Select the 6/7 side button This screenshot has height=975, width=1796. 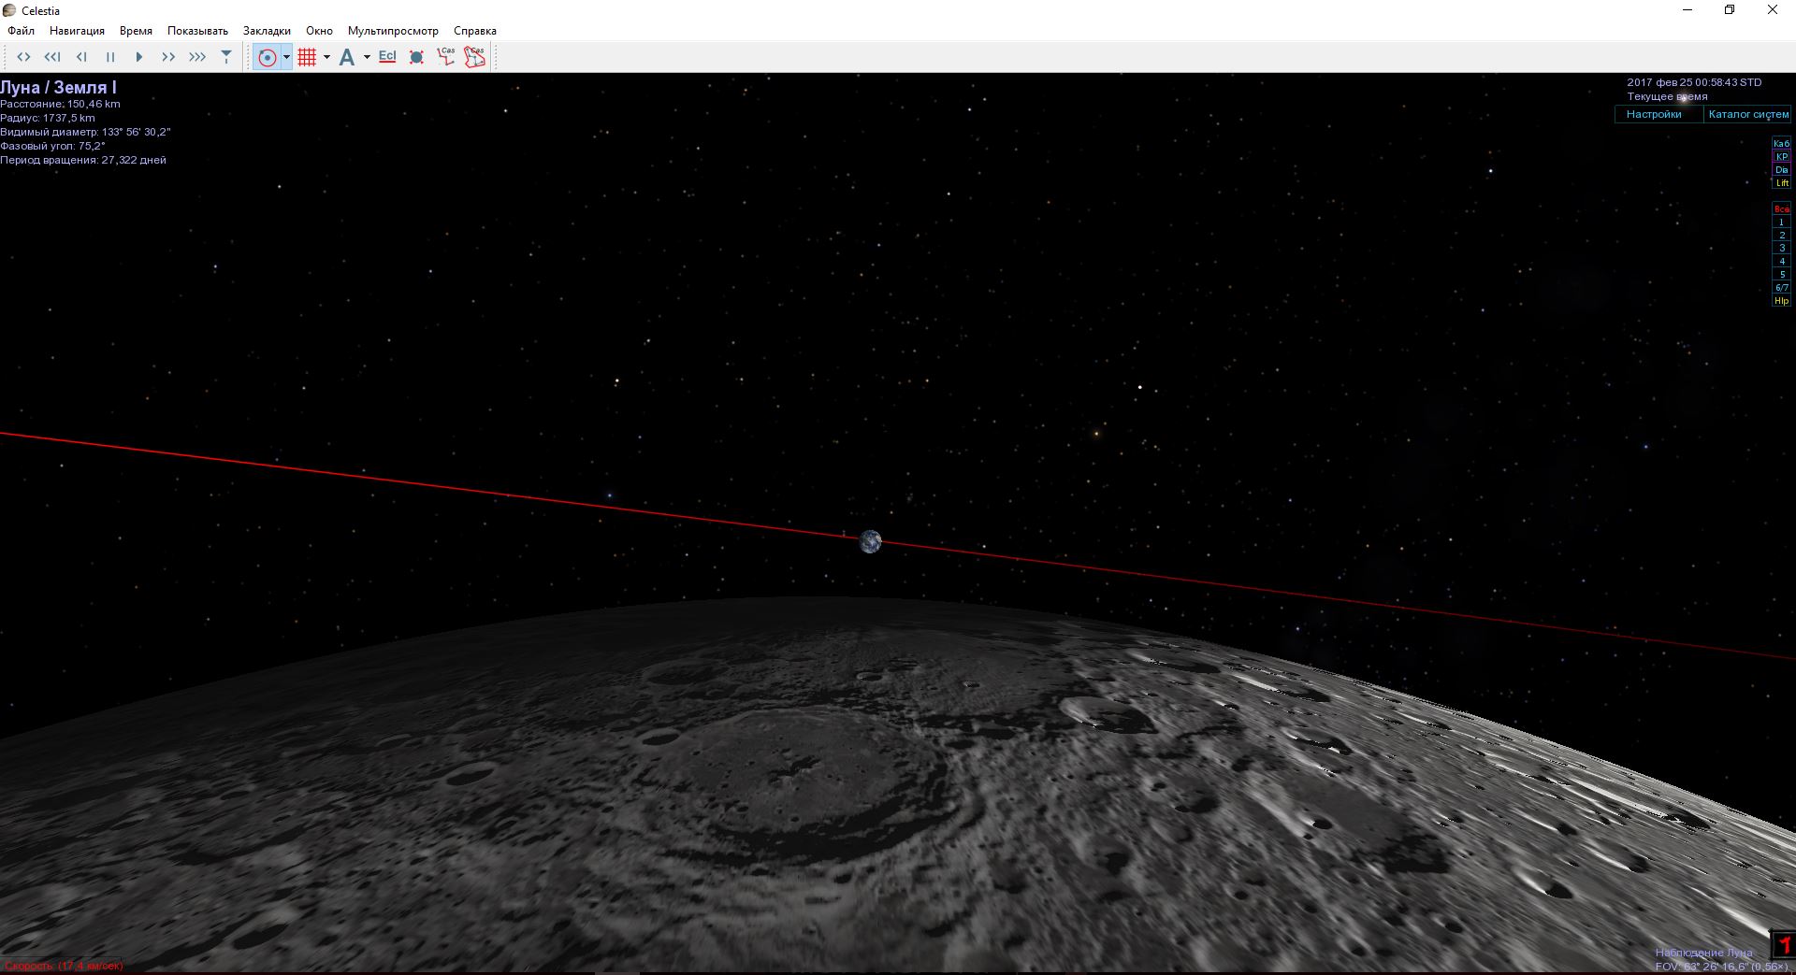click(x=1781, y=288)
